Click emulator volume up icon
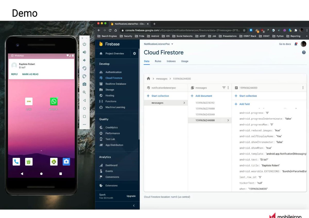 [84, 52]
